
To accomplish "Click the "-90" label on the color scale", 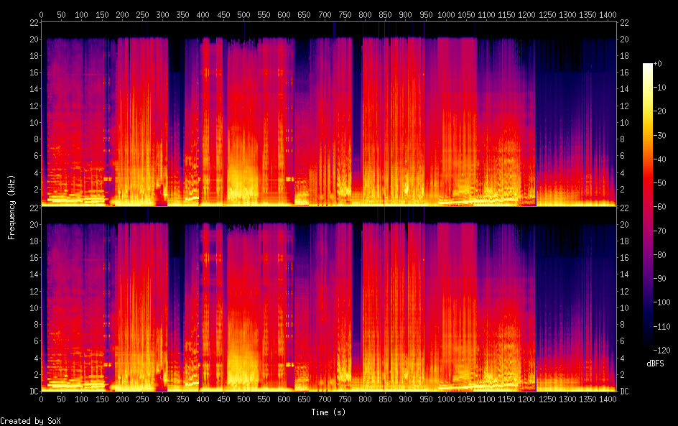I will tap(659, 279).
